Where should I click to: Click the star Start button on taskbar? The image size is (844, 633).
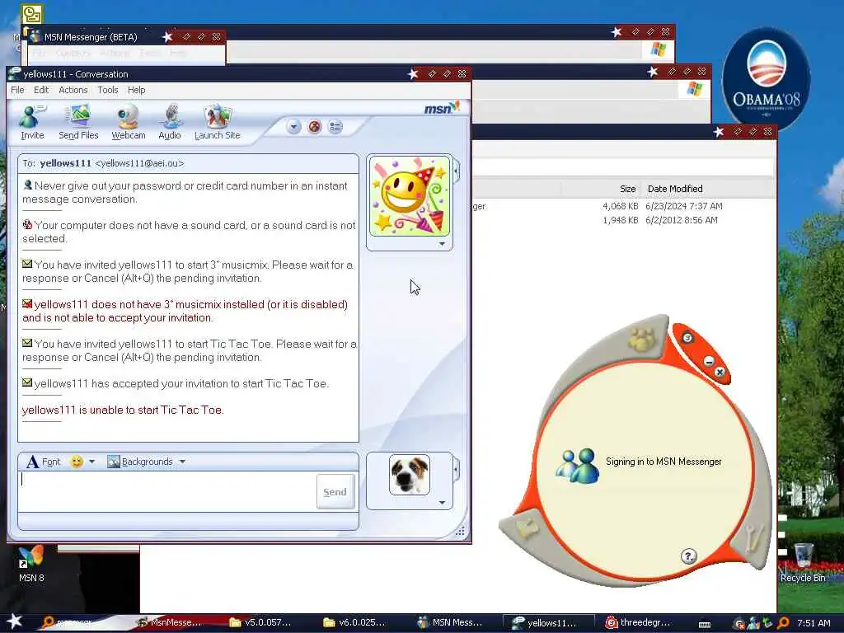14,621
